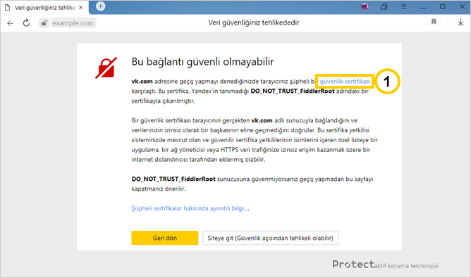The width and height of the screenshot is (471, 278).
Task: Click the red crossed padlock warning icon
Action: (106, 68)
